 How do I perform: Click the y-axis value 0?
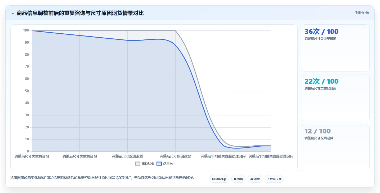(x=28, y=151)
